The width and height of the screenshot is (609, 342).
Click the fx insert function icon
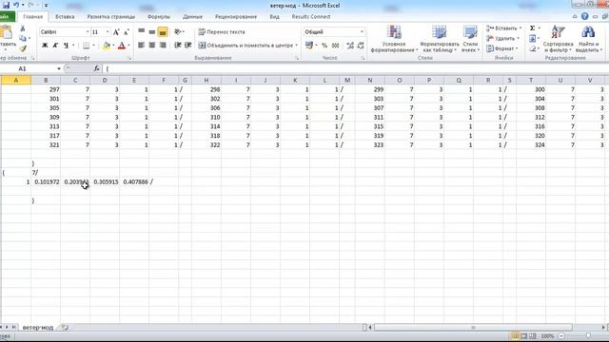click(97, 68)
